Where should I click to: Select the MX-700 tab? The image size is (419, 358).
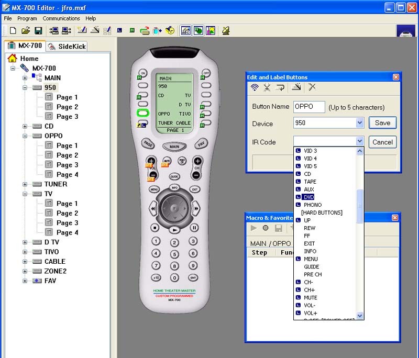coord(25,46)
